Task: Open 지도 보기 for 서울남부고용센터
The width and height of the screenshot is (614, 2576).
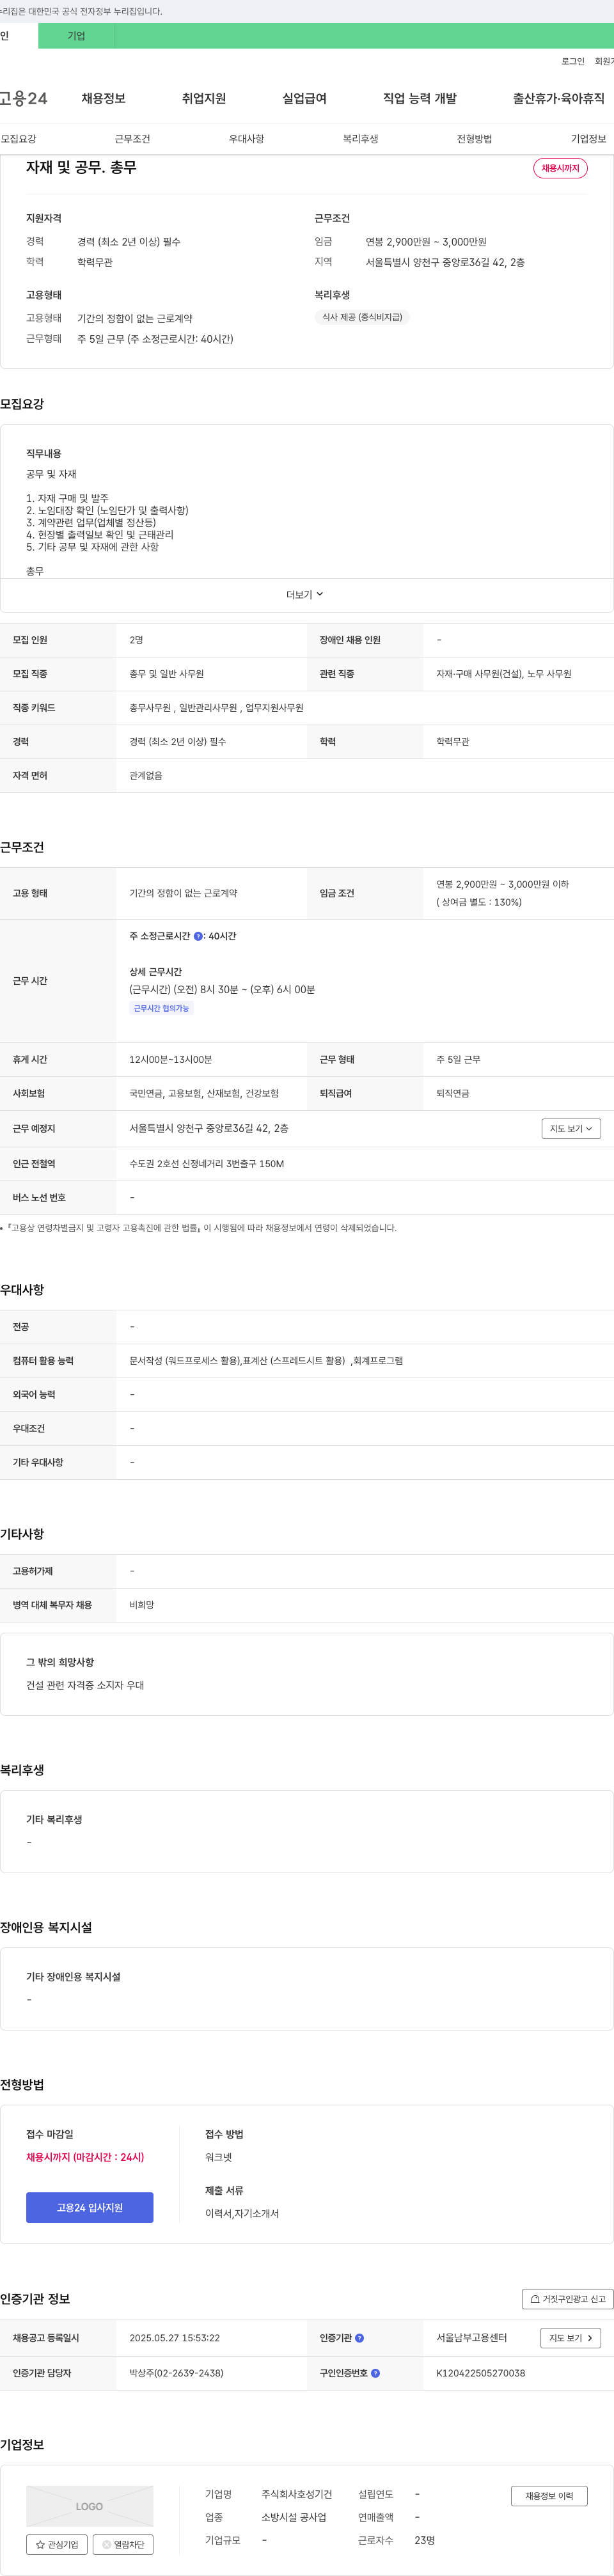Action: pos(571,2338)
